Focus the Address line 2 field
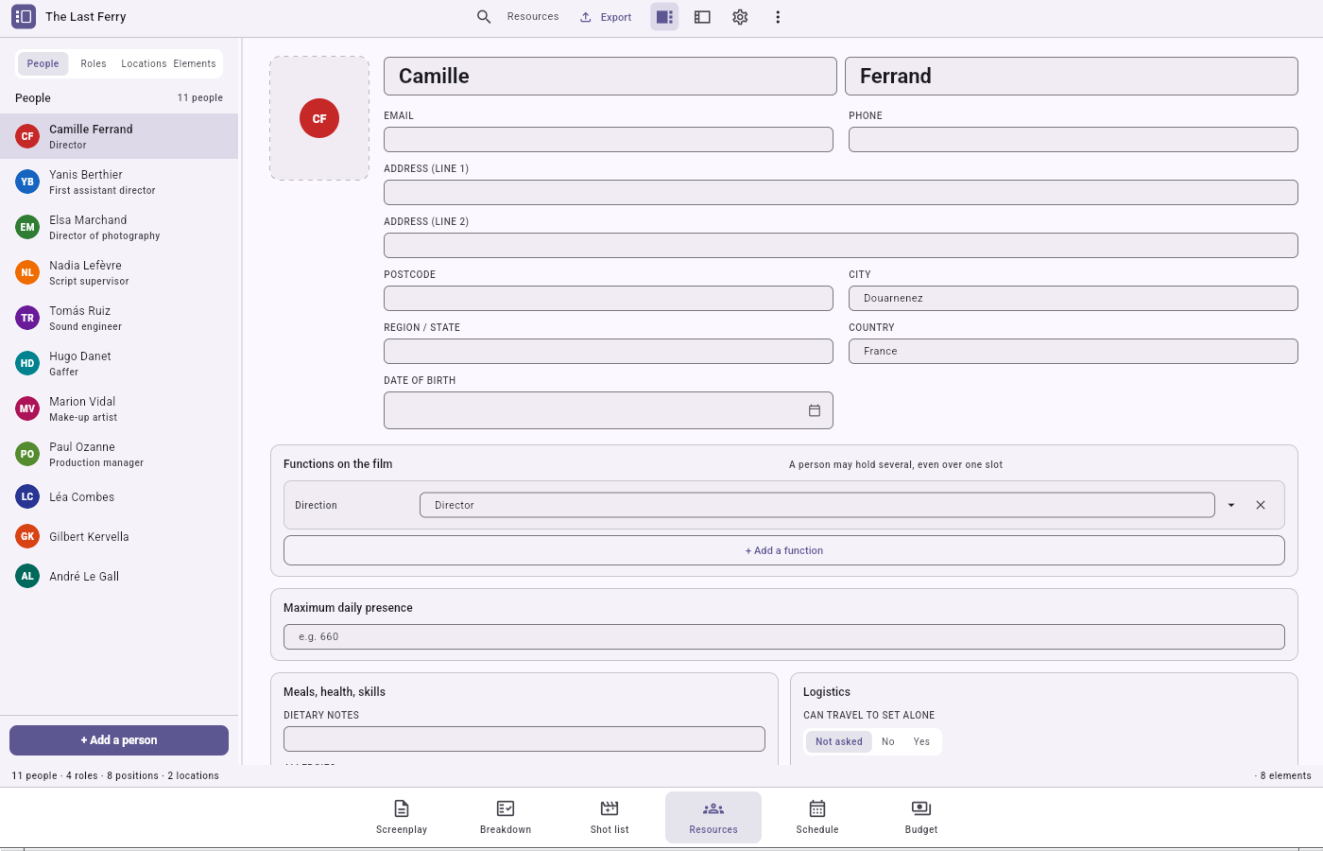 click(x=841, y=245)
